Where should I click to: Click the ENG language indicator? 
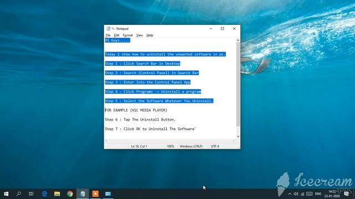(318, 194)
